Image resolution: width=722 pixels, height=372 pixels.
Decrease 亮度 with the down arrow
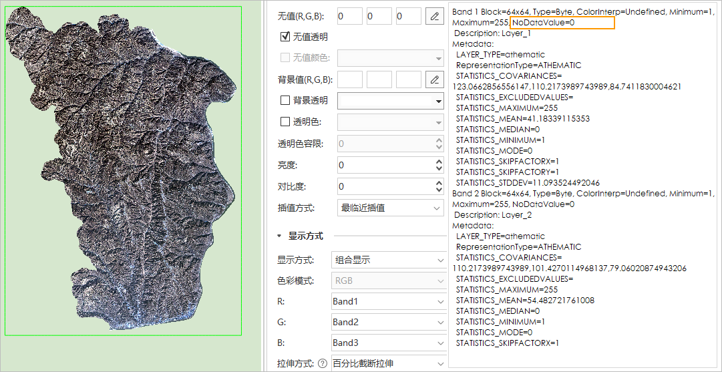point(439,168)
